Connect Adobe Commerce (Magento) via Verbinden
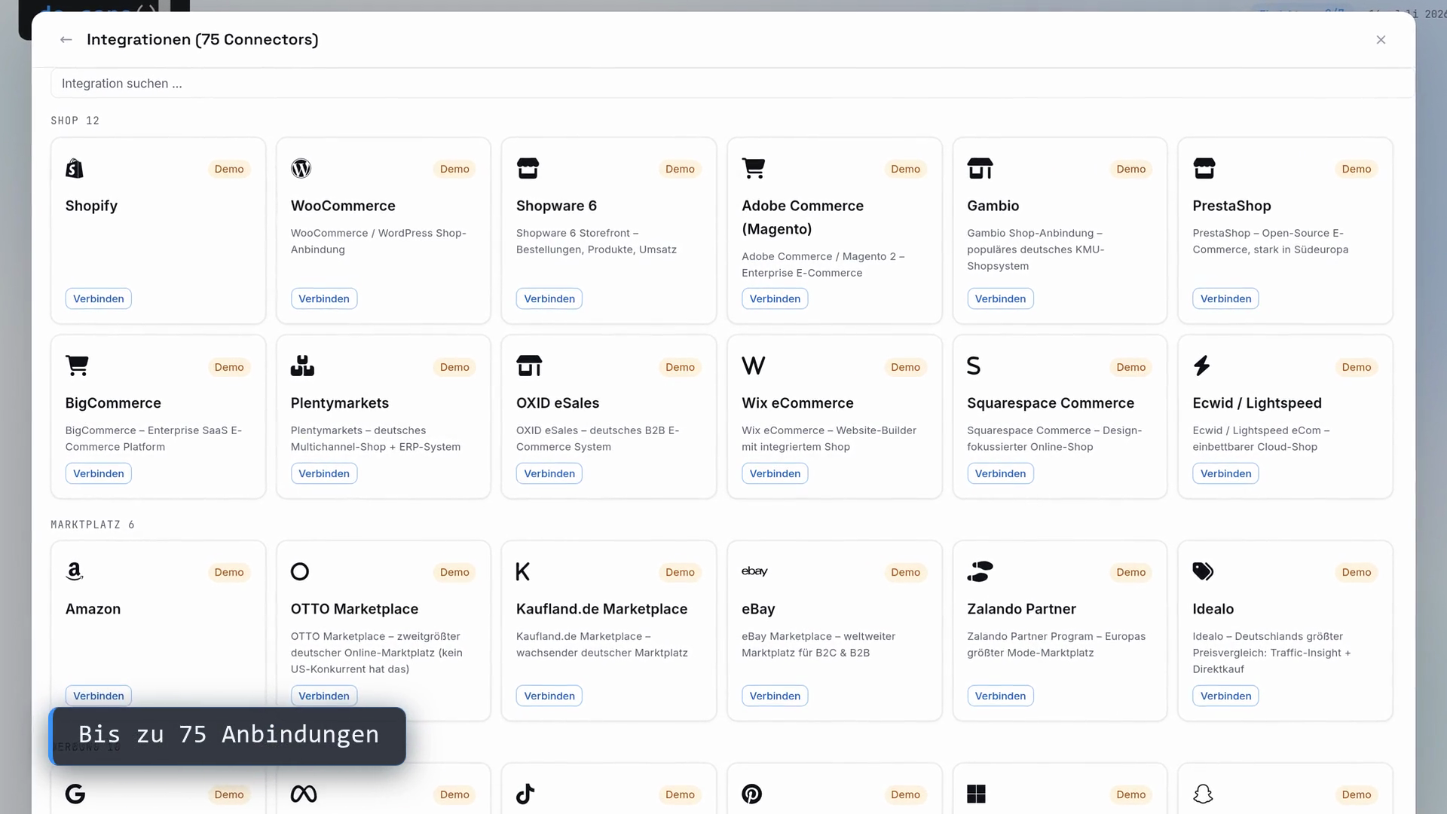Viewport: 1447px width, 814px height. coord(775,298)
